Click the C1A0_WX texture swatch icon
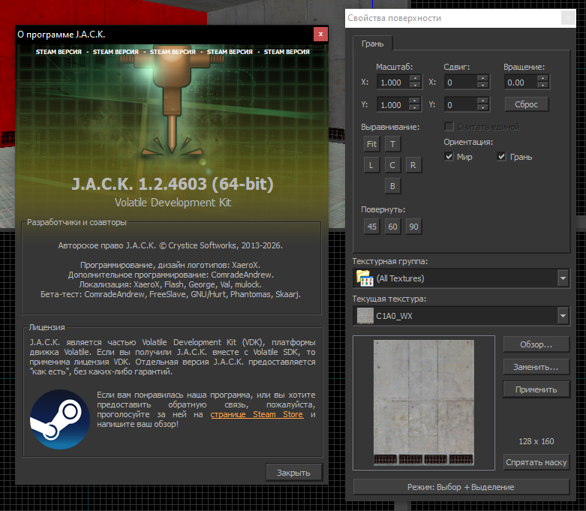Screen dimensions: 586x511 click(x=365, y=316)
